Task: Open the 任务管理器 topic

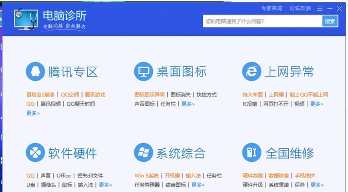Action: pos(147,185)
